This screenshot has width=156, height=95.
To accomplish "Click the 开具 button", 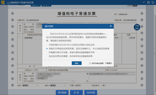I will pos(76,92).
